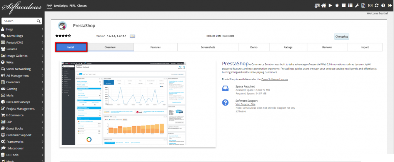Click the Forums people icon
The height and width of the screenshot is (162, 394).
3,49
